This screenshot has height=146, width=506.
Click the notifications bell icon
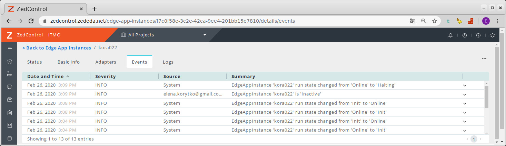[x=450, y=35]
